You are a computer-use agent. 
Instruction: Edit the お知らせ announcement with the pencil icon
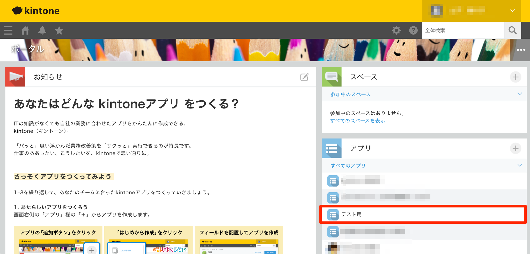pyautogui.click(x=304, y=77)
